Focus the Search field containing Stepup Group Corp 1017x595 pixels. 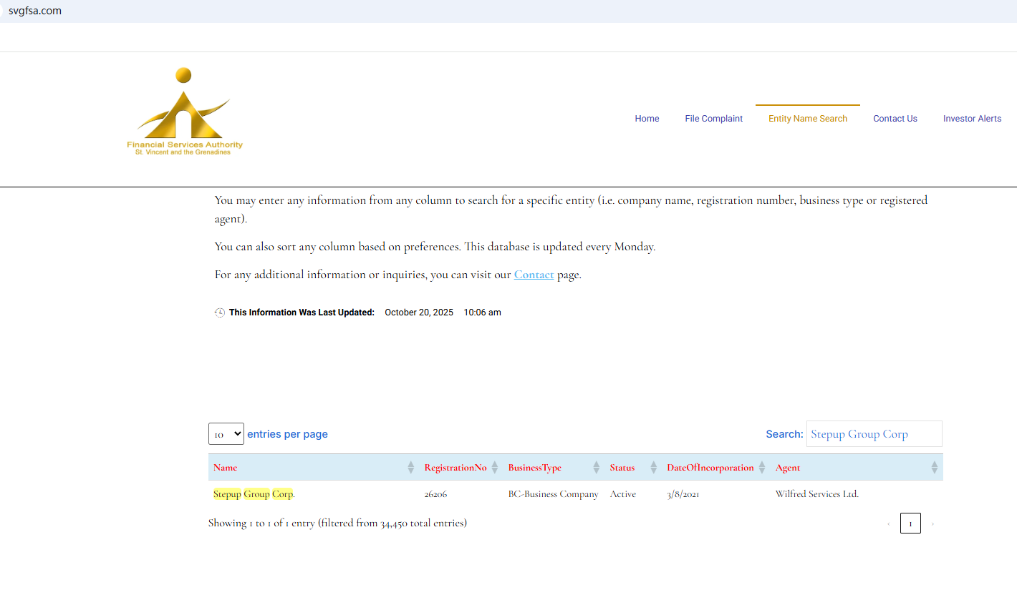tap(874, 434)
